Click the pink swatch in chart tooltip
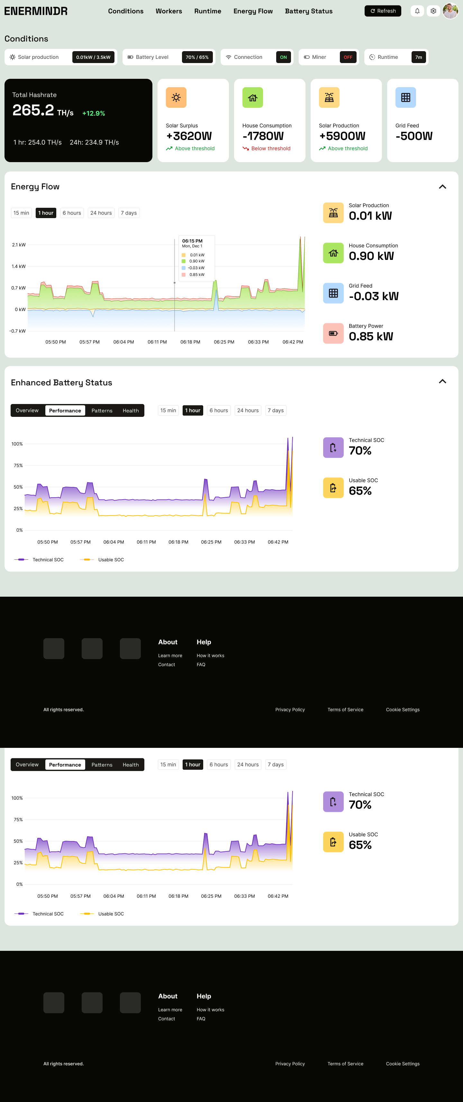The width and height of the screenshot is (463, 1102). click(184, 275)
